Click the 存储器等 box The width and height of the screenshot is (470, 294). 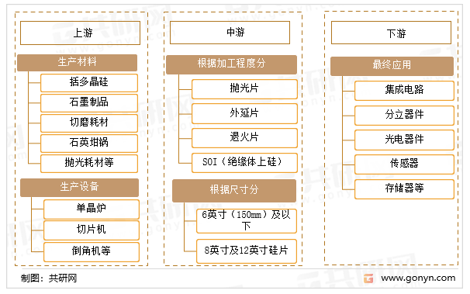pyautogui.click(x=404, y=189)
